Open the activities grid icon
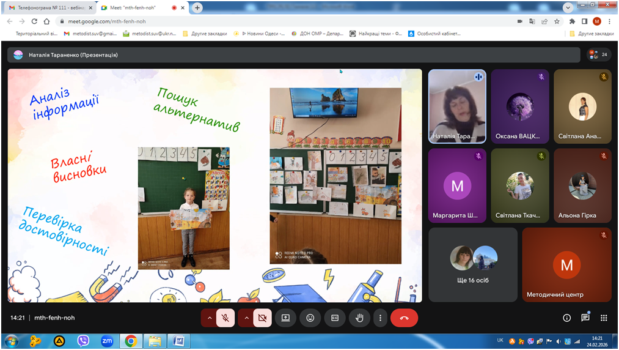 (x=604, y=318)
